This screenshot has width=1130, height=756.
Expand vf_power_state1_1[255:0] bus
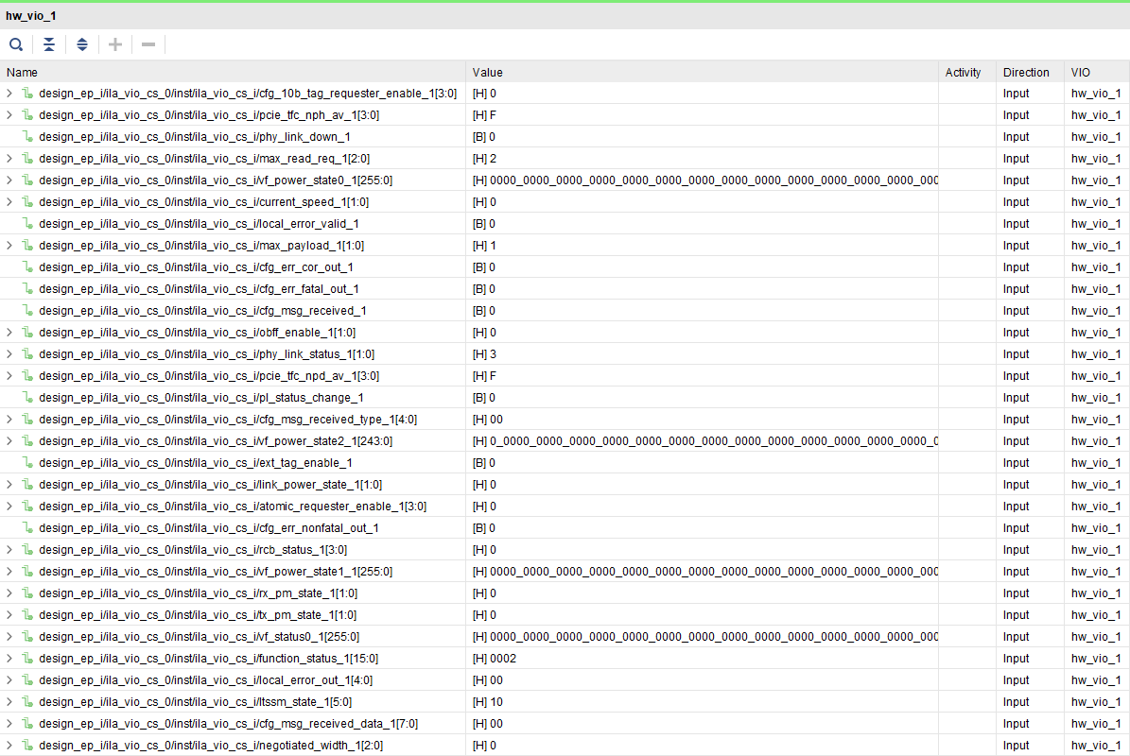click(9, 572)
